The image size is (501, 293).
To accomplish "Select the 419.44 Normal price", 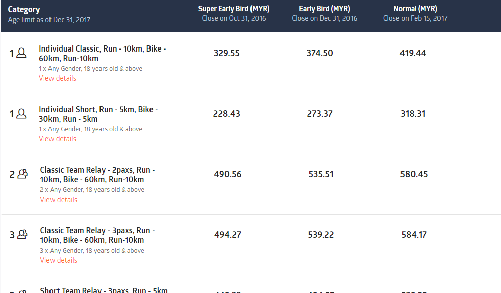I will pyautogui.click(x=413, y=53).
